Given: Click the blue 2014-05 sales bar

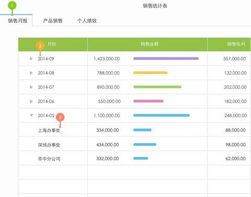Looking at the screenshot, I should [162, 115].
